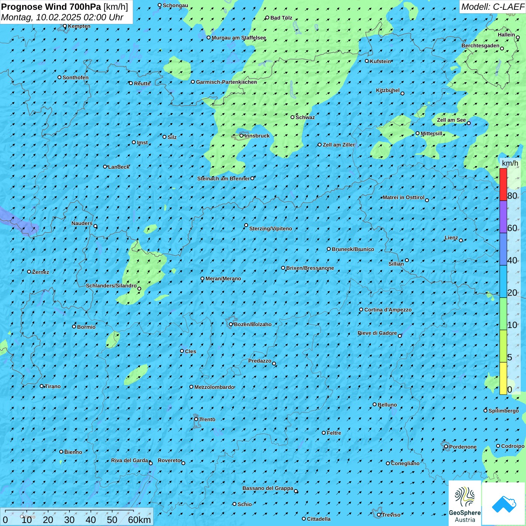This screenshot has height=526, width=526.
Task: Select the Bozen/Bolzano label
Action: (x=252, y=324)
